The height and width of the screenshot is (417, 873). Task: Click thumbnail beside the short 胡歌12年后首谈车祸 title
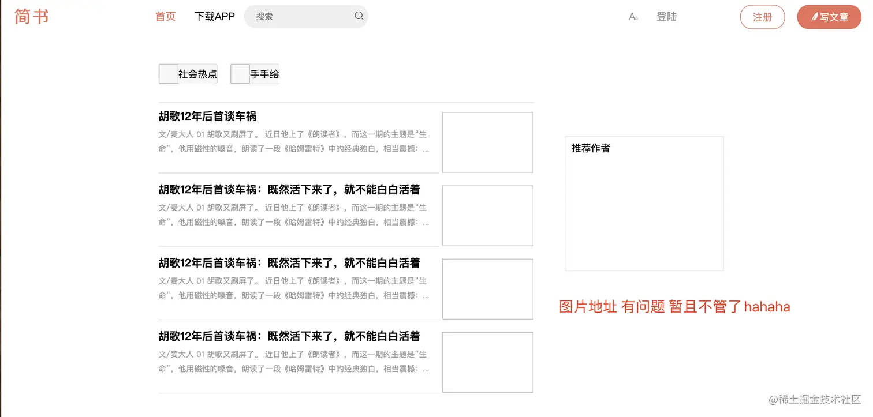[488, 142]
